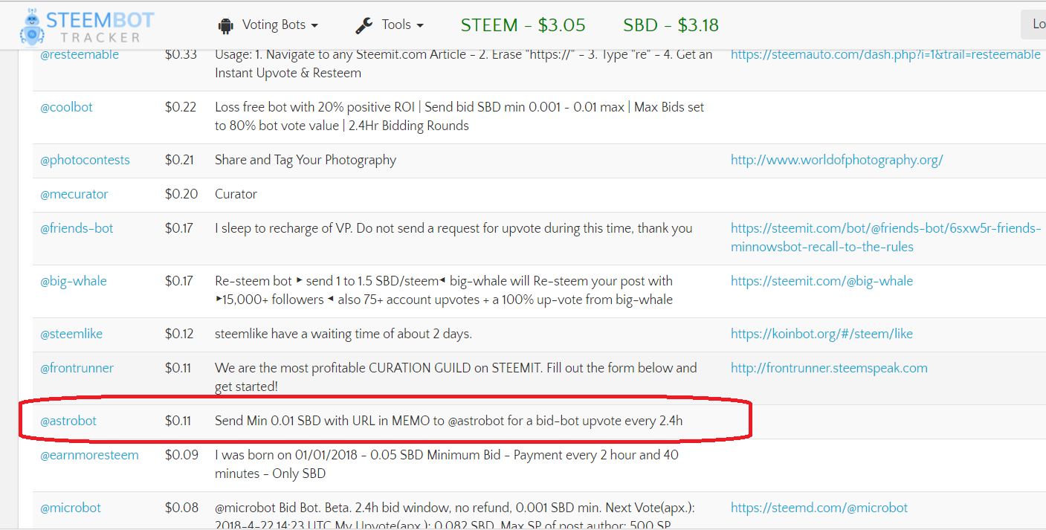Image resolution: width=1046 pixels, height=530 pixels.
Task: Open the @photocontests bot link
Action: 85,160
